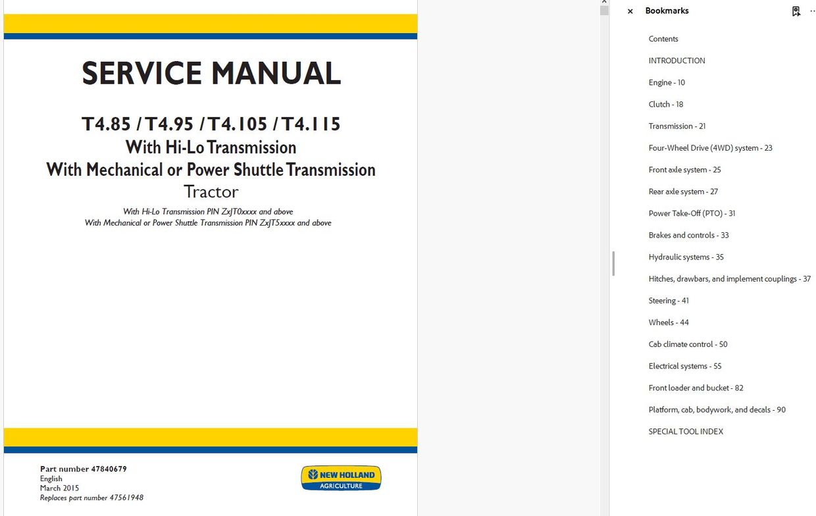Click the 'Replaces part number 47561948' line
Screen dimensions: 816x516
point(91,498)
